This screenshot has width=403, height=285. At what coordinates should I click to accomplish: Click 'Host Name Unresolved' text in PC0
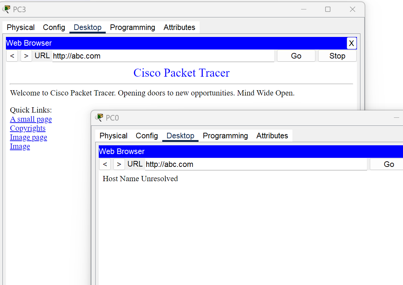click(140, 178)
